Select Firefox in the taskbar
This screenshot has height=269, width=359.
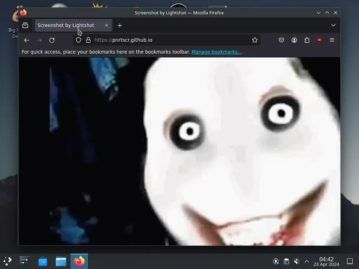[79, 261]
